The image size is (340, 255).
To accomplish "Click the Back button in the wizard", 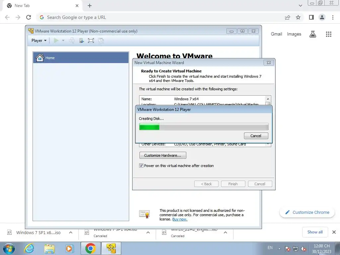I will pos(206,184).
